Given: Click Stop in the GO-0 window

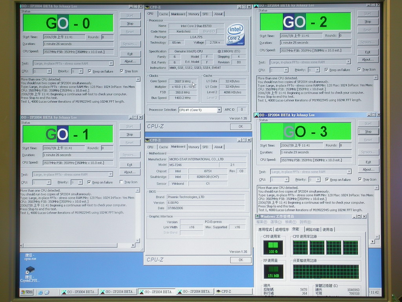Looking at the screenshot, I should 130,24.
